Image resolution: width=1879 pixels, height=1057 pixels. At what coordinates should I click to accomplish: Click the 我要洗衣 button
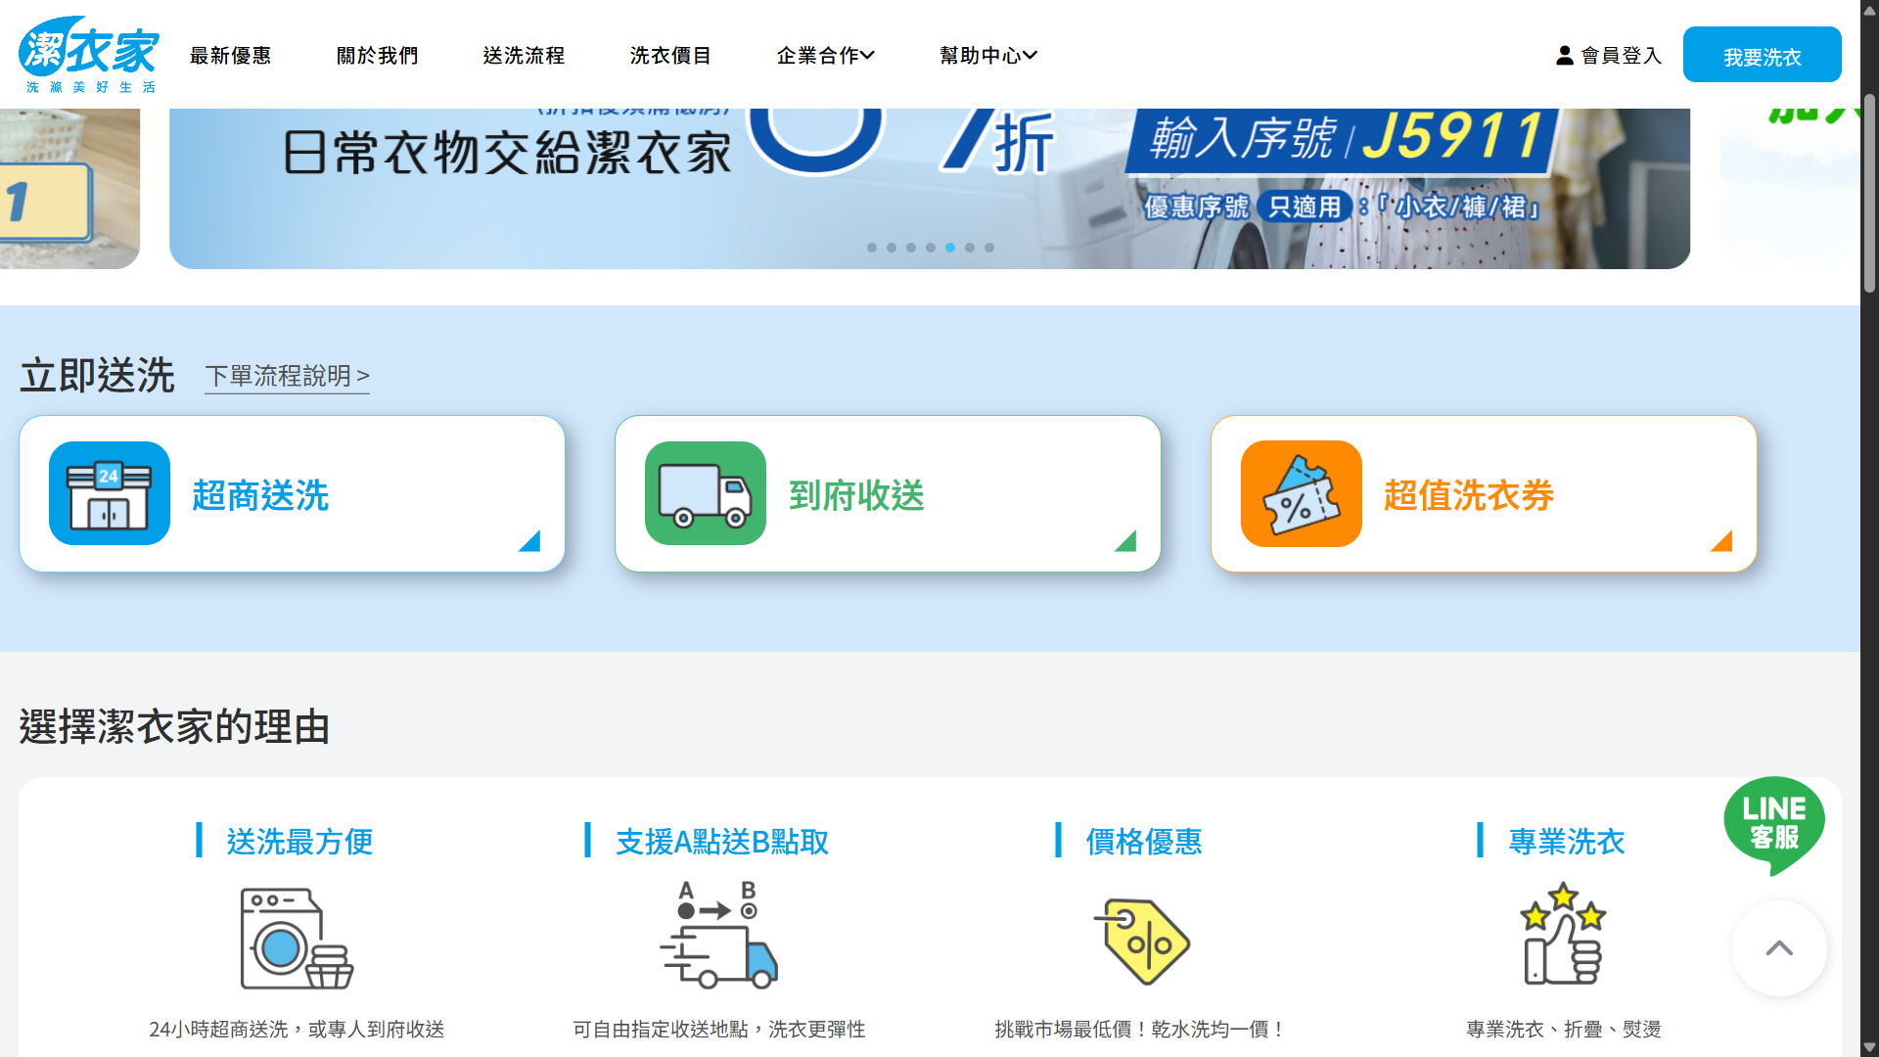[1762, 56]
